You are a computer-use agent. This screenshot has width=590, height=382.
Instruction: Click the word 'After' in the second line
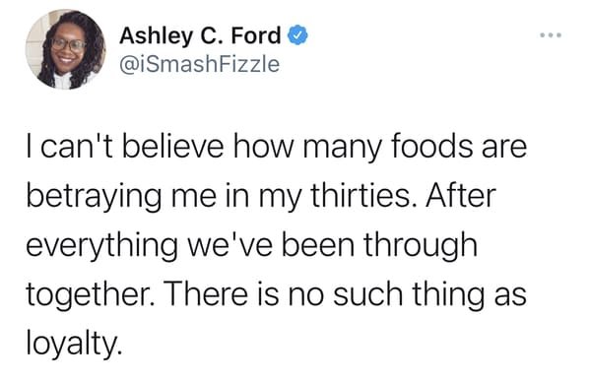[461, 195]
